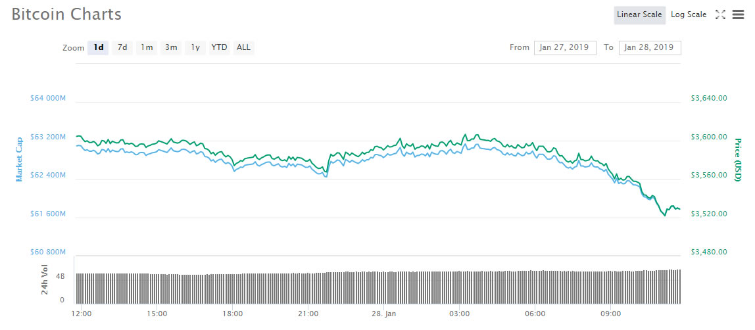Open the chart hamburger menu
The image size is (755, 330).
(738, 15)
